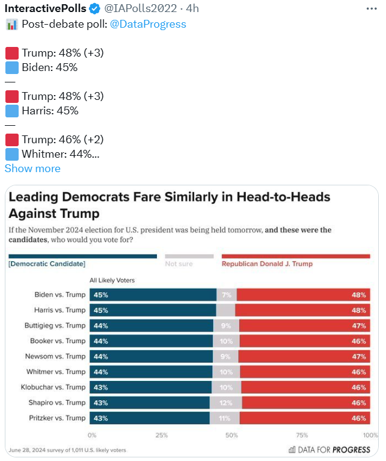Screen dimensions: 386x461
Task: Click the gray Not sure legend bar
Action: (189, 256)
